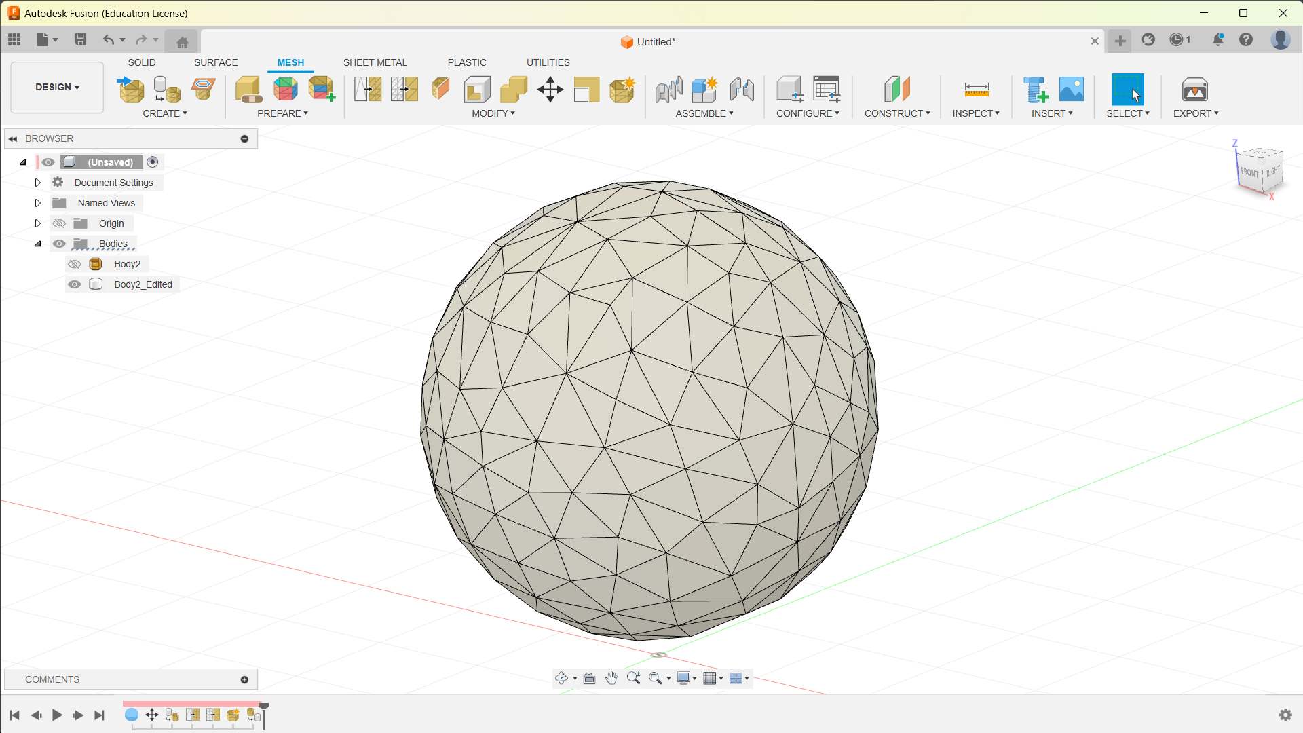1303x733 pixels.
Task: Expand the Document Settings tree node
Action: click(38, 183)
